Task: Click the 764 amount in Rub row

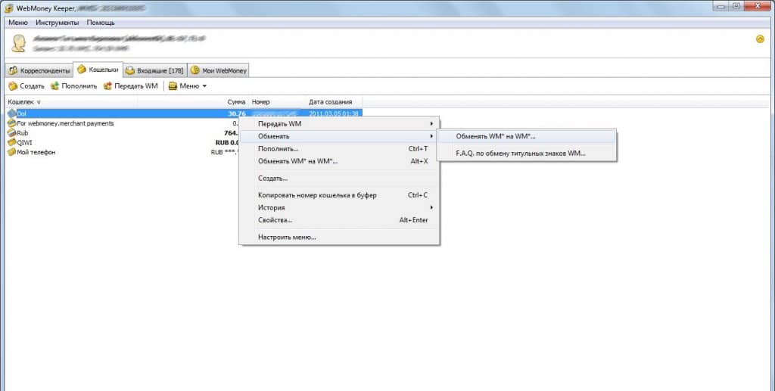Action: (232, 133)
